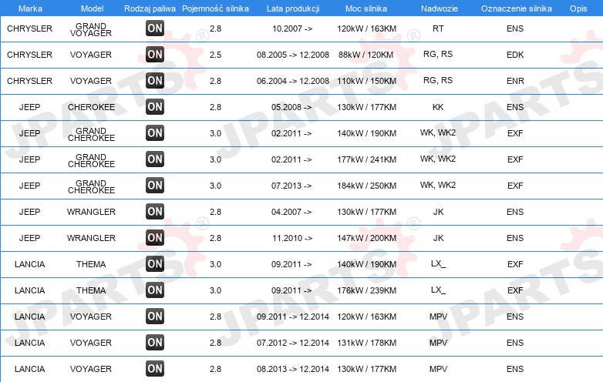Click ON icon in Chrysler Voyager 110kW row
Viewport: 603px width, 382px height.
point(155,80)
